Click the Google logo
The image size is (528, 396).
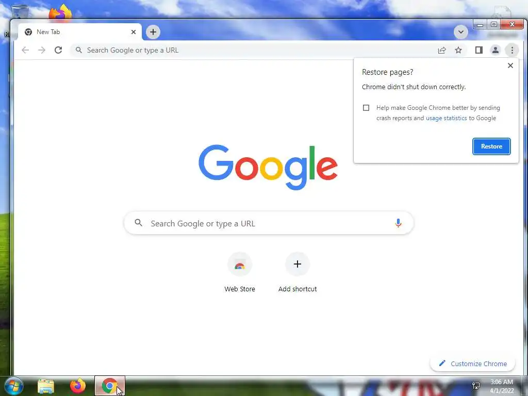268,167
